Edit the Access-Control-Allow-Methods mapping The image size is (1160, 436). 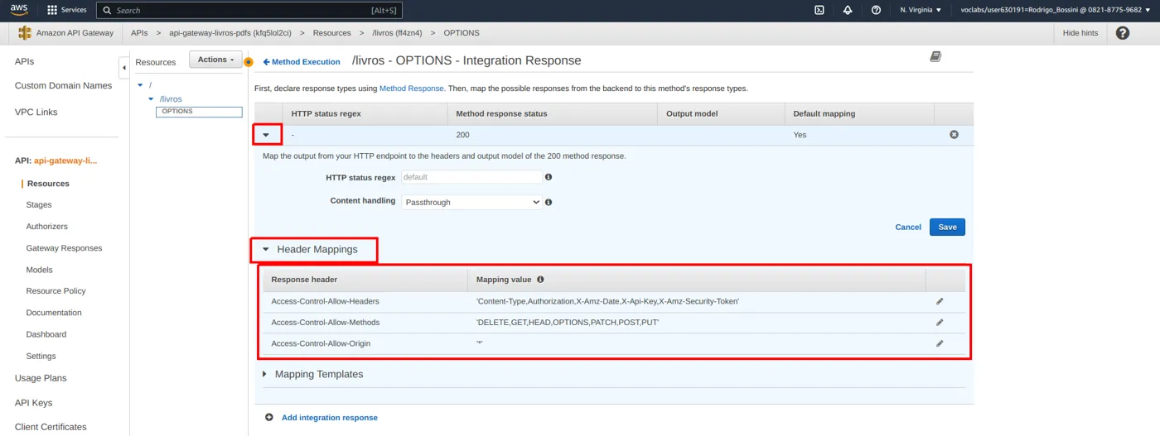[940, 323]
